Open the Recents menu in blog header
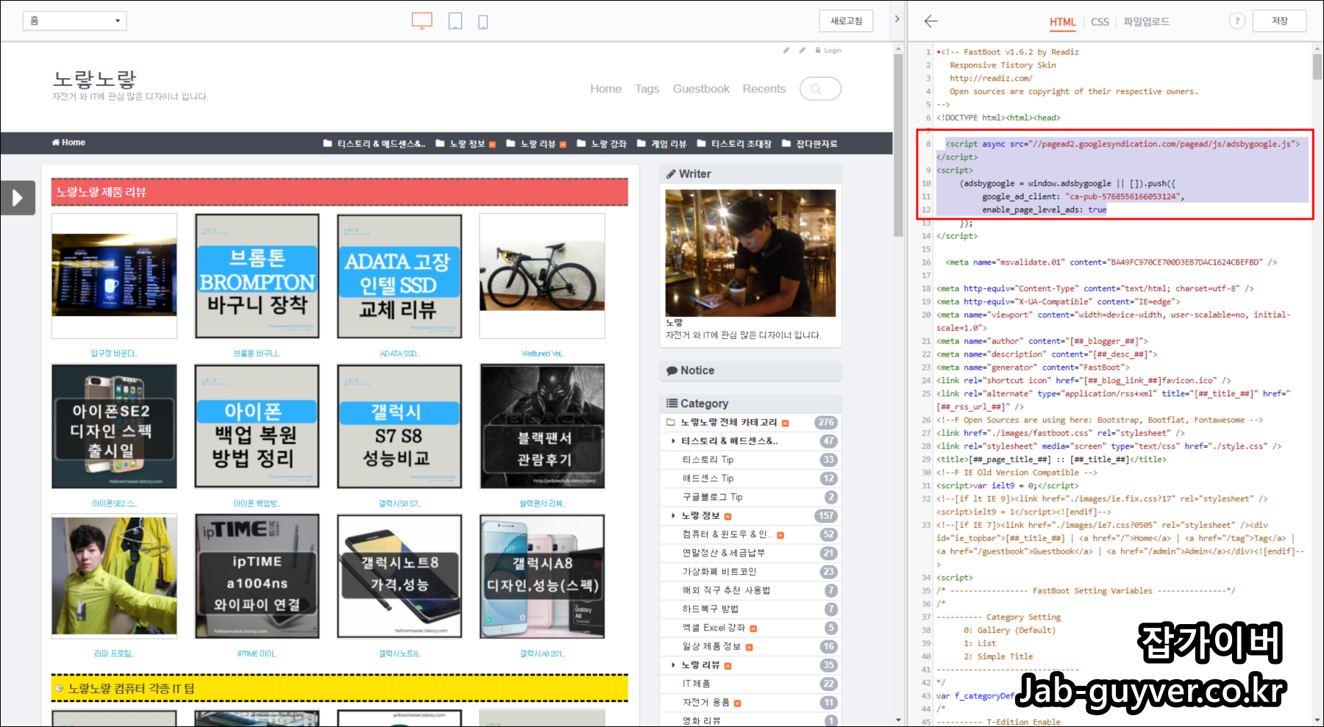This screenshot has width=1324, height=727. pos(764,89)
